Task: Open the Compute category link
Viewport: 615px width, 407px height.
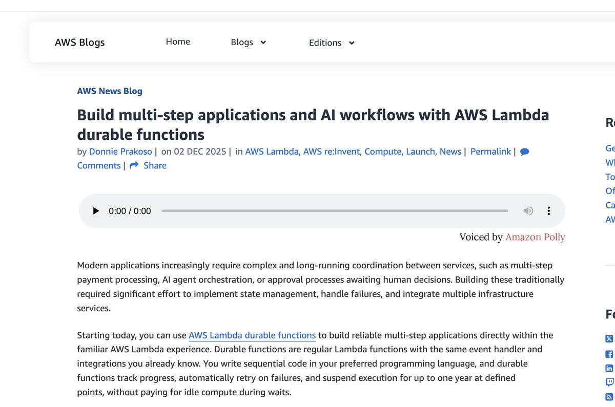Action: pos(383,152)
